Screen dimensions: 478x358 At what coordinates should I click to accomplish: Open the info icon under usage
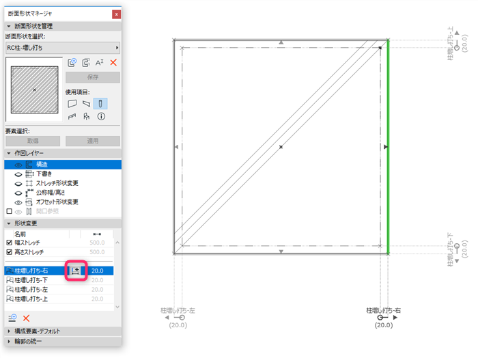click(101, 117)
